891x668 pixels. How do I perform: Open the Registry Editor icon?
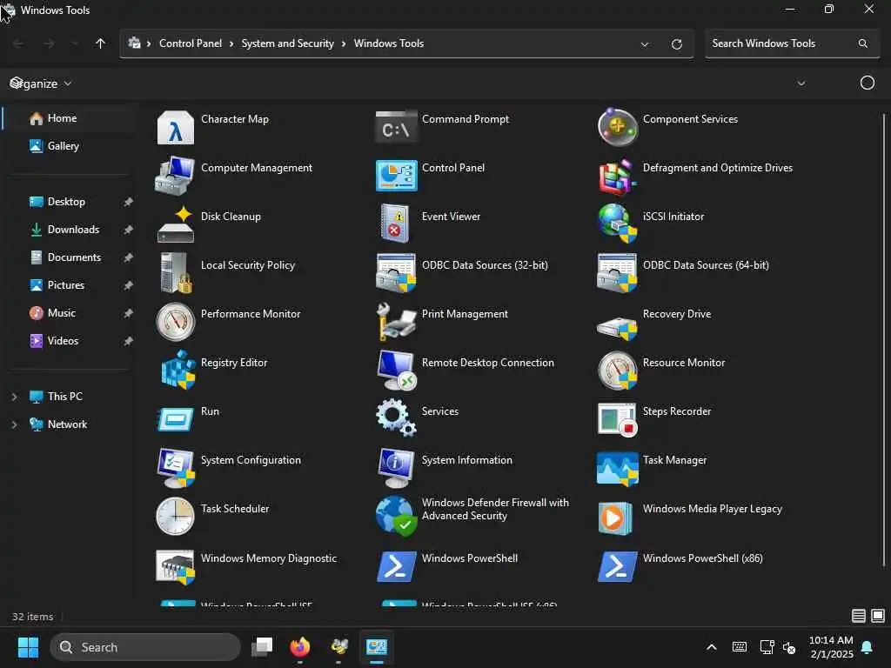[x=178, y=370]
